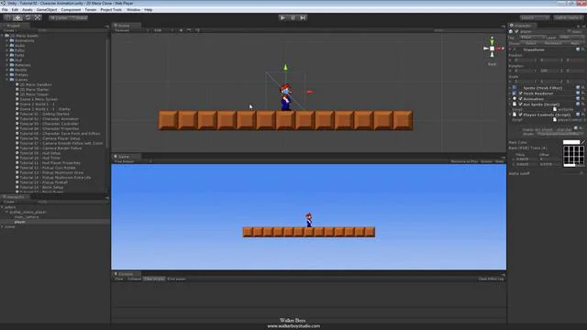Expand the Animations folder
This screenshot has height=330, width=587.
[7, 40]
